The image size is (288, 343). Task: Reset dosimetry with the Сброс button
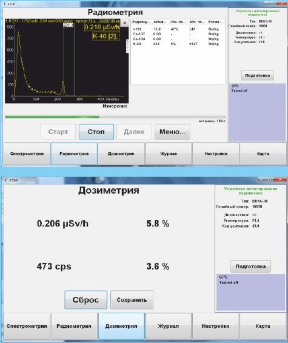(86, 300)
